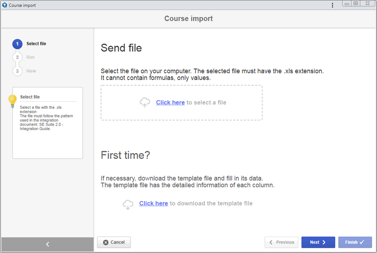
Task: Collapse the left sidebar panel
Action: click(x=47, y=244)
